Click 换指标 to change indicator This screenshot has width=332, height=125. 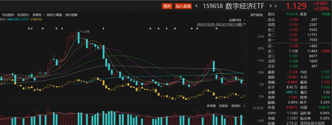pos(236,106)
